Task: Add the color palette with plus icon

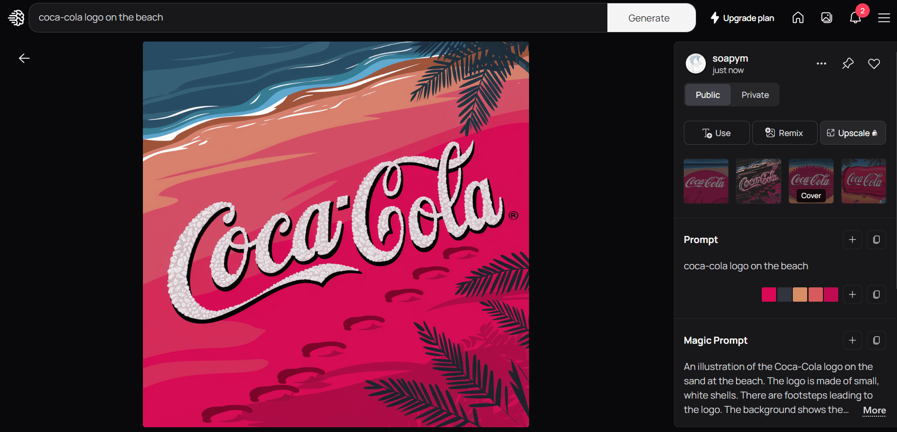Action: [853, 295]
